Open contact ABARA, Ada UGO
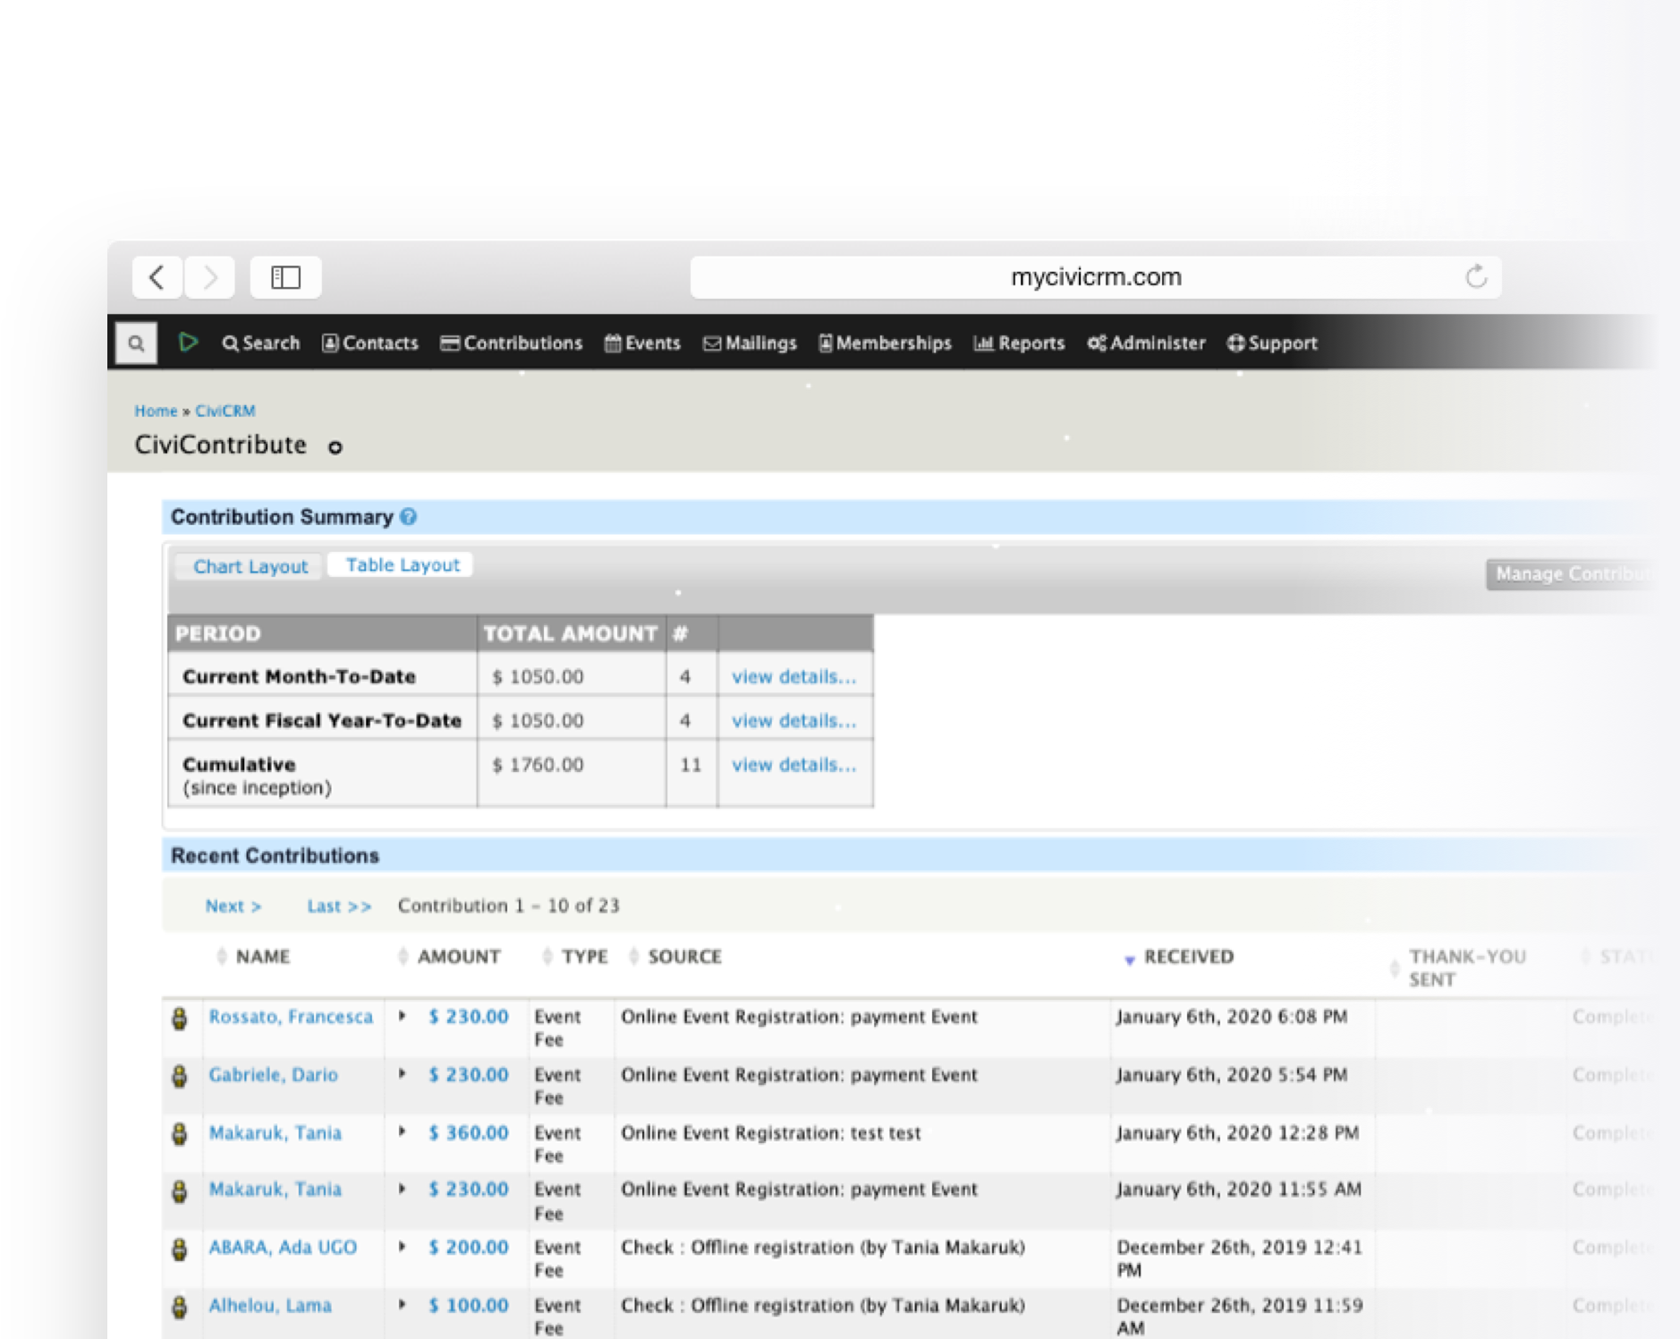The height and width of the screenshot is (1339, 1680). click(283, 1248)
